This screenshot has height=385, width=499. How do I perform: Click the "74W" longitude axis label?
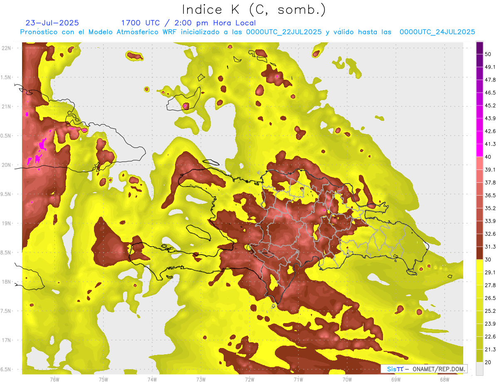[x=152, y=380]
